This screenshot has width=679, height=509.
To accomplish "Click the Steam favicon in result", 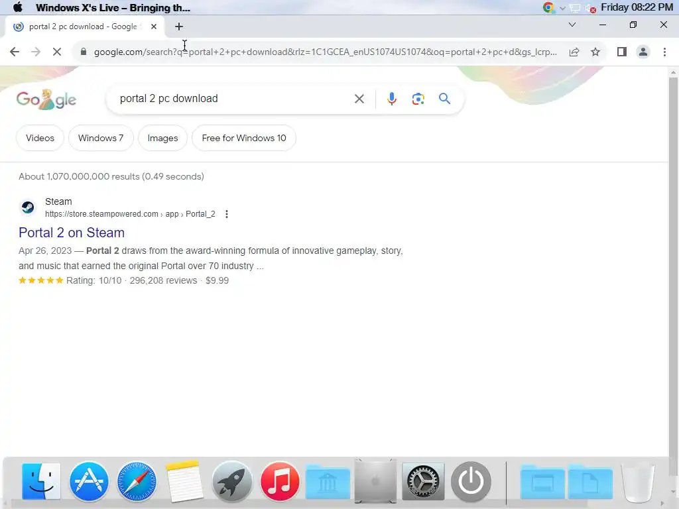I will click(28, 207).
